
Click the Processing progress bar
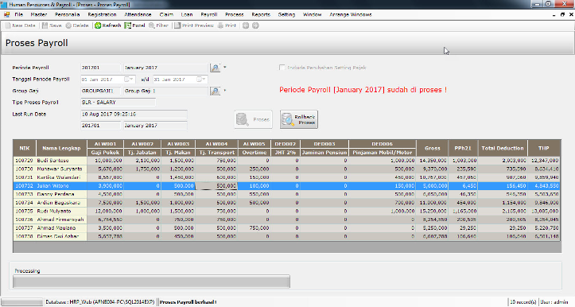point(151,282)
